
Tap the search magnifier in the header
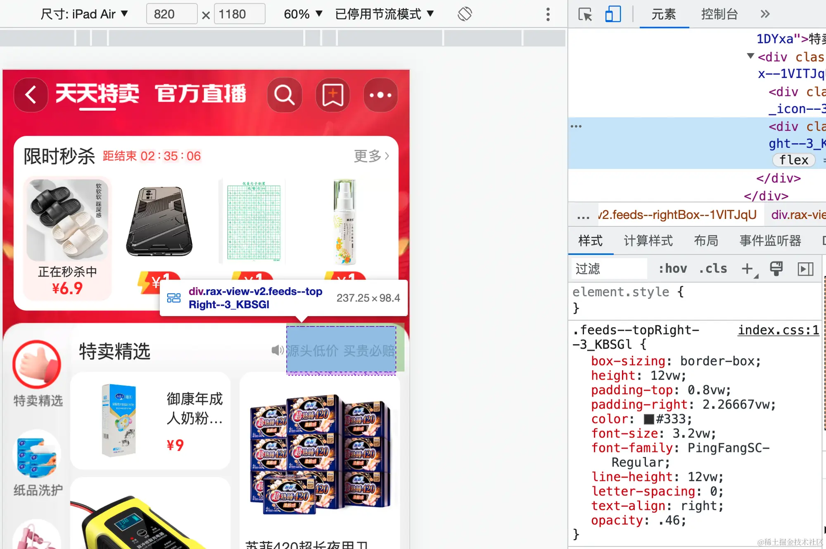point(284,95)
